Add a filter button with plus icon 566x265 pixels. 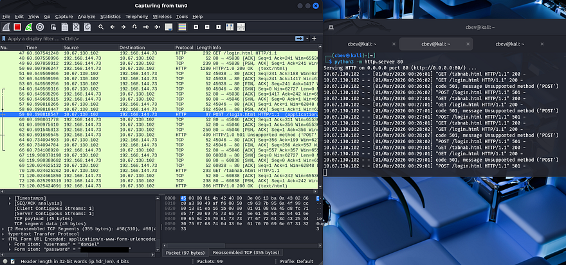315,38
